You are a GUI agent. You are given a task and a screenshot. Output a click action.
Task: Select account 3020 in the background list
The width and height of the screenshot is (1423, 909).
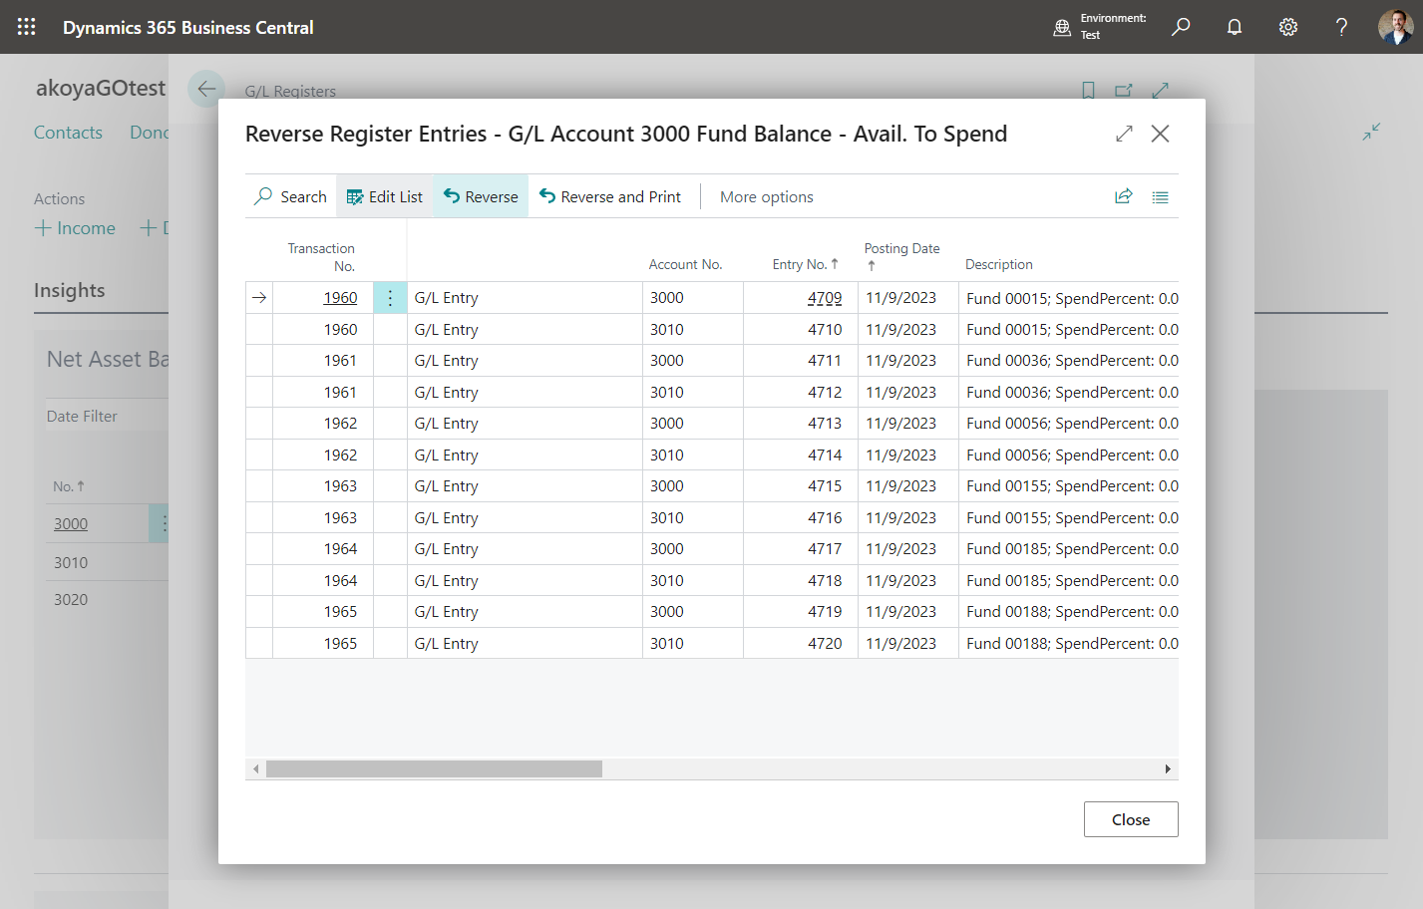[x=71, y=600]
